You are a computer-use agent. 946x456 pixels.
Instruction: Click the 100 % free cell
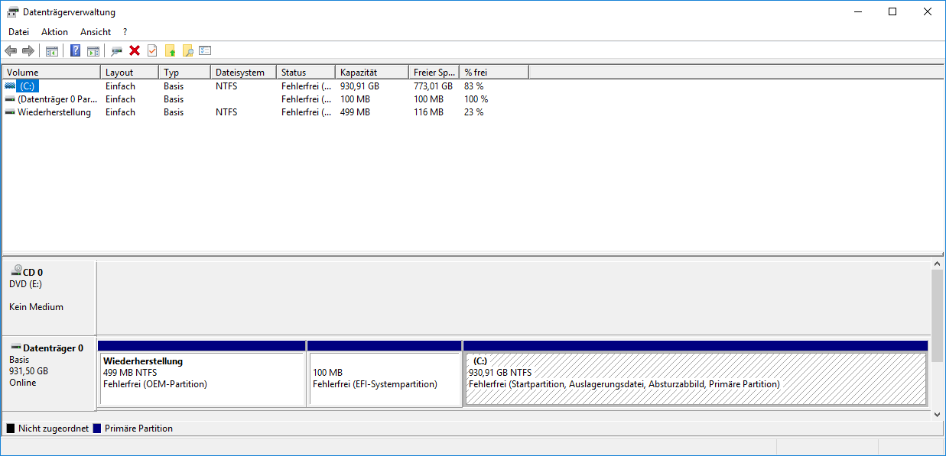pyautogui.click(x=476, y=99)
